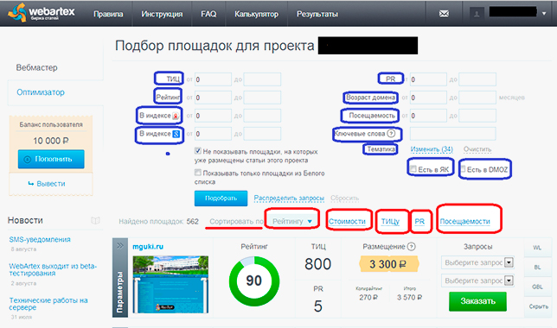Click the WL whitelist button
This screenshot has height=328, width=557.
tap(537, 248)
